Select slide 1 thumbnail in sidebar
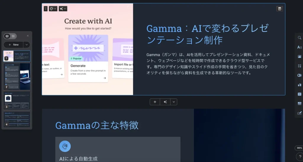 tap(17, 56)
